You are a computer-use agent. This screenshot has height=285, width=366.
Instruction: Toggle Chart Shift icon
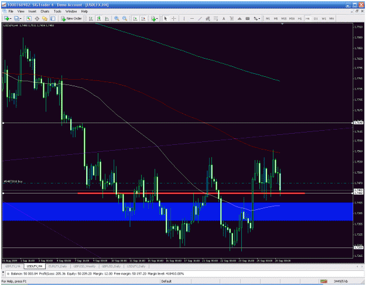click(143, 18)
